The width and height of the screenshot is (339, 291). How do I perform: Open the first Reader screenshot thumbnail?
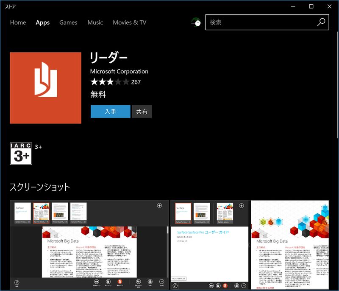tap(89, 245)
